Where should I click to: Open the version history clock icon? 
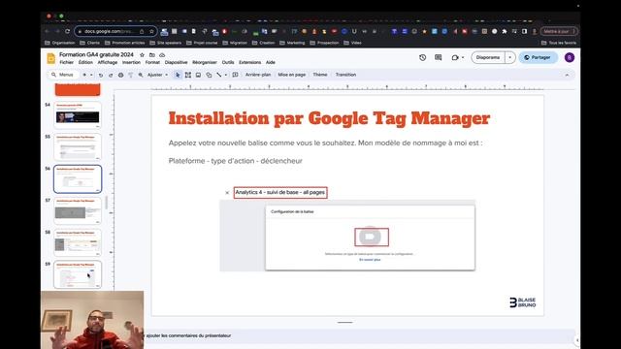click(x=423, y=57)
